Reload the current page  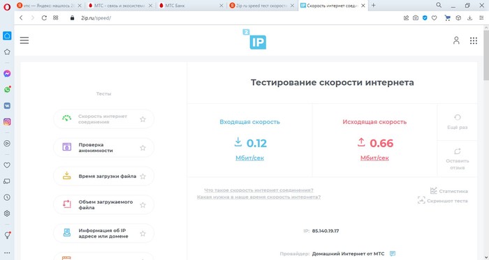pyautogui.click(x=44, y=18)
